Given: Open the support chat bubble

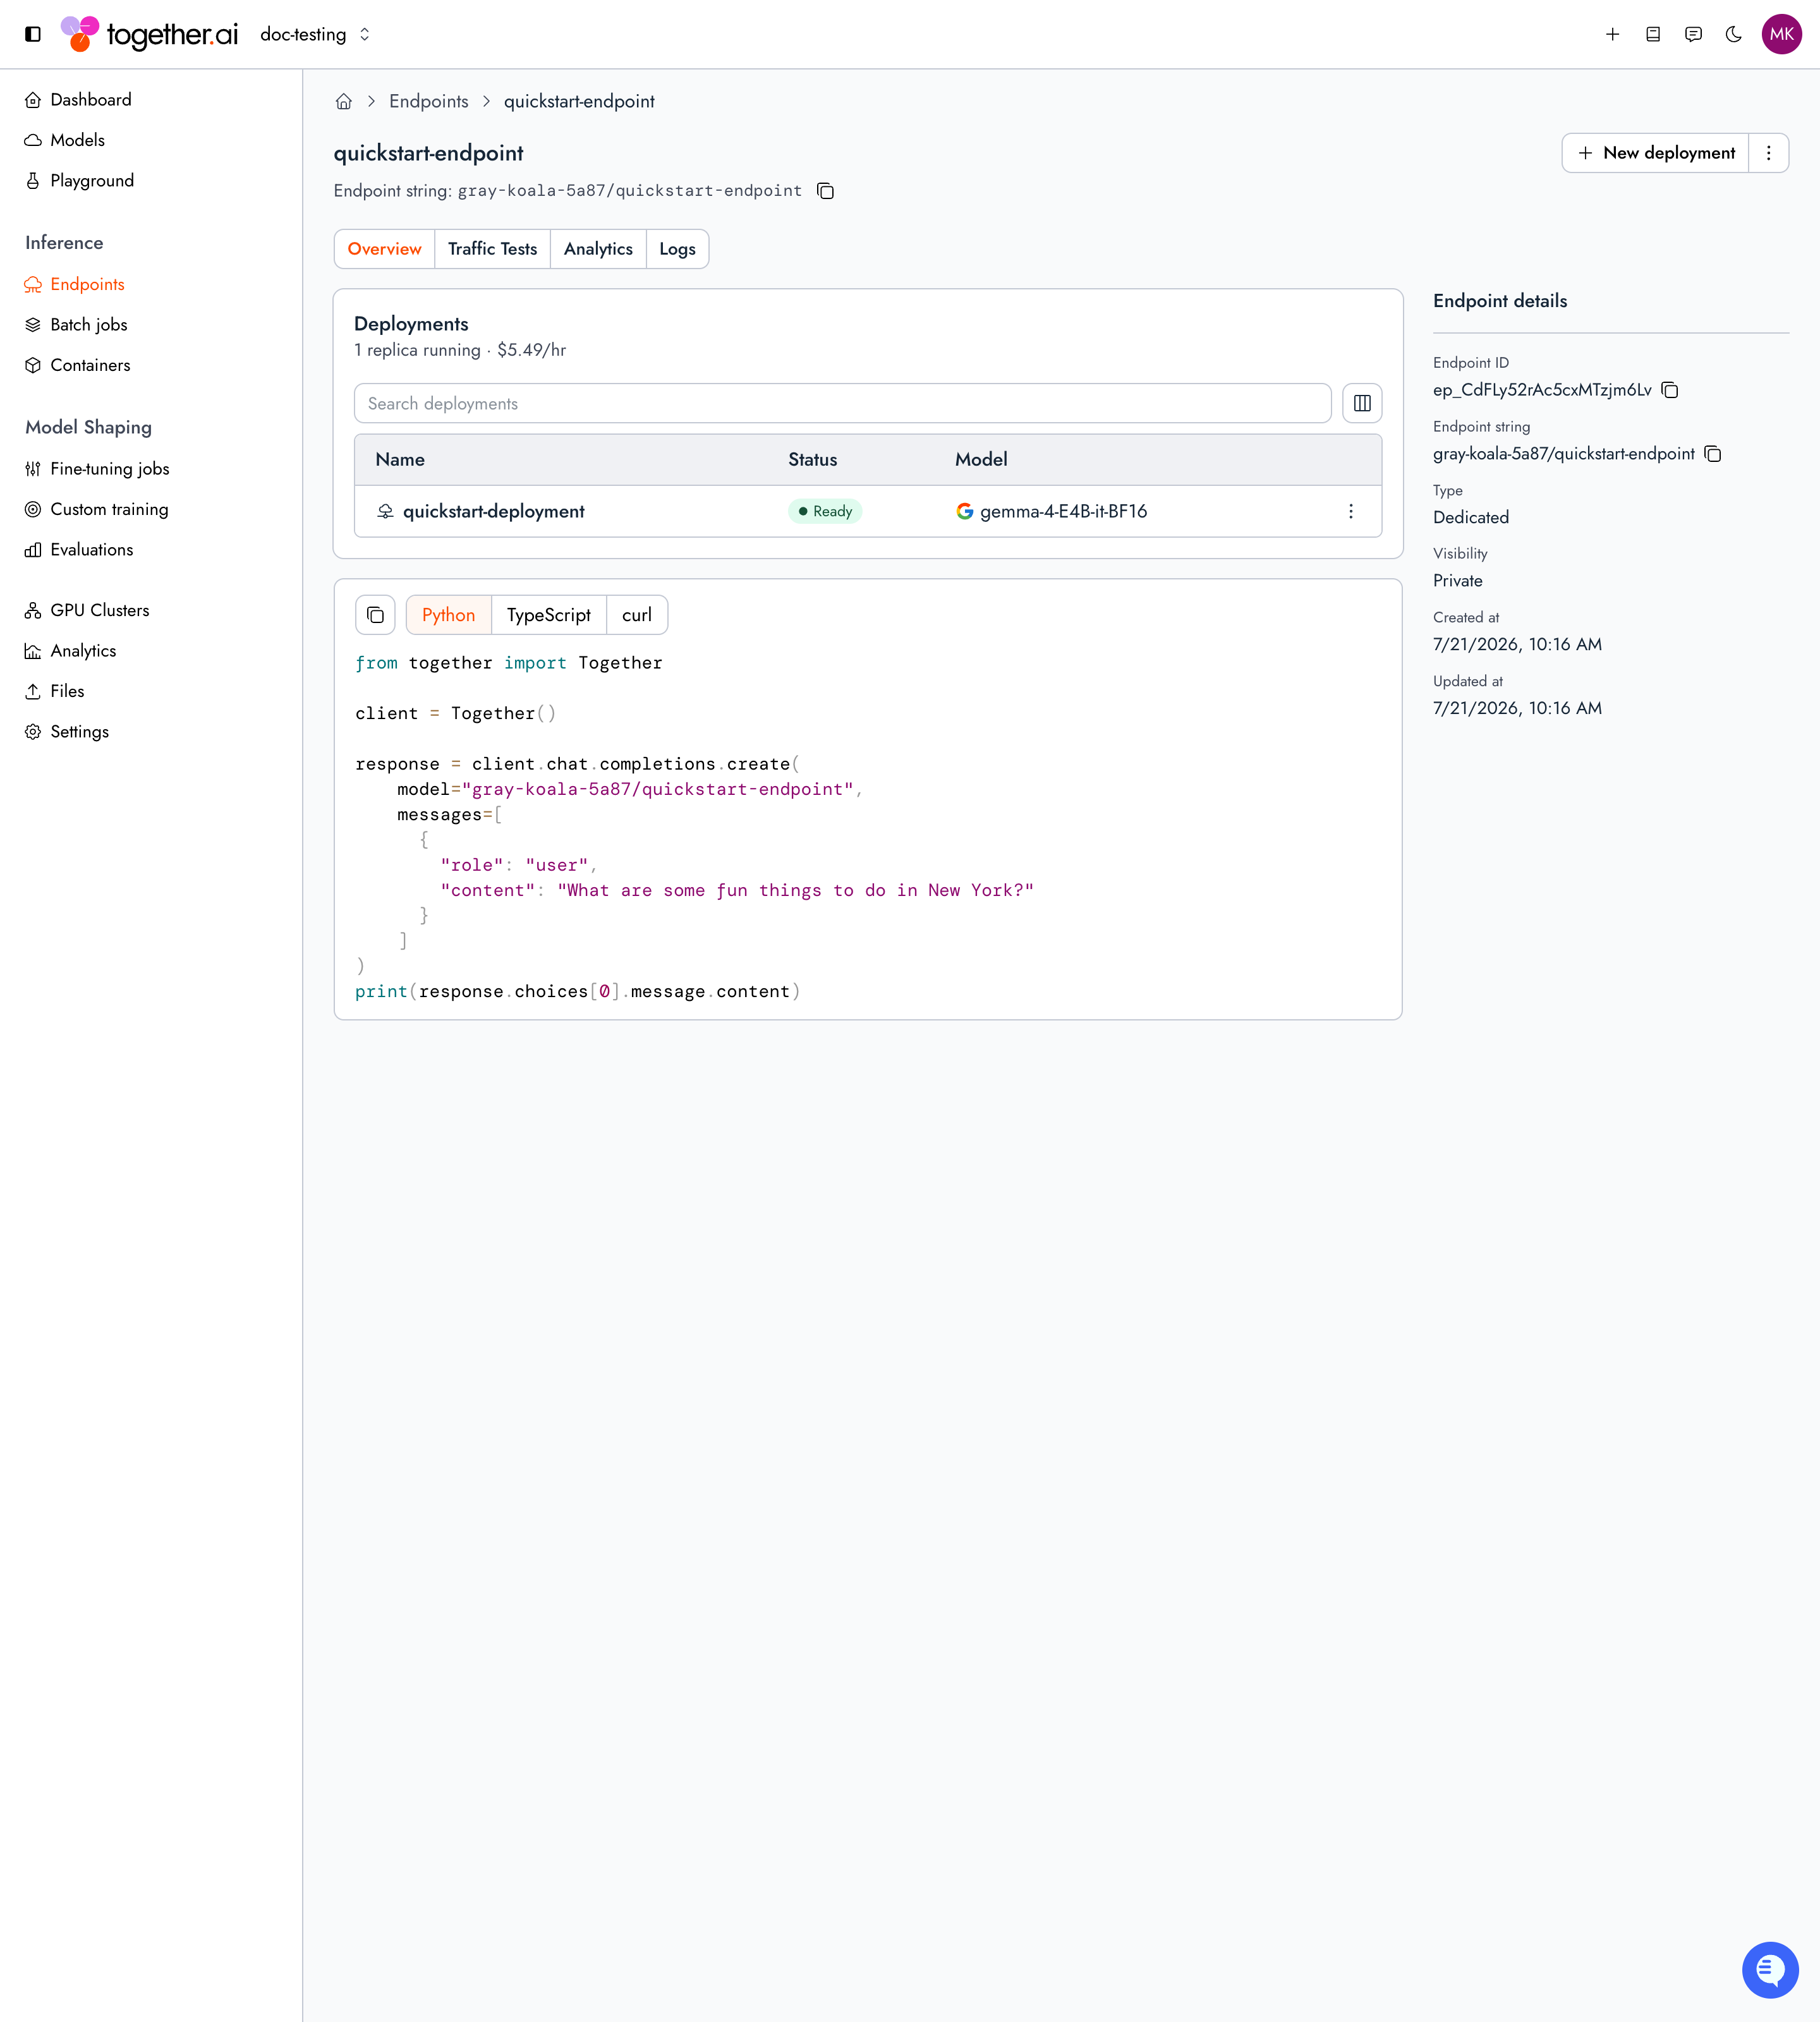Looking at the screenshot, I should coord(1770,1969).
